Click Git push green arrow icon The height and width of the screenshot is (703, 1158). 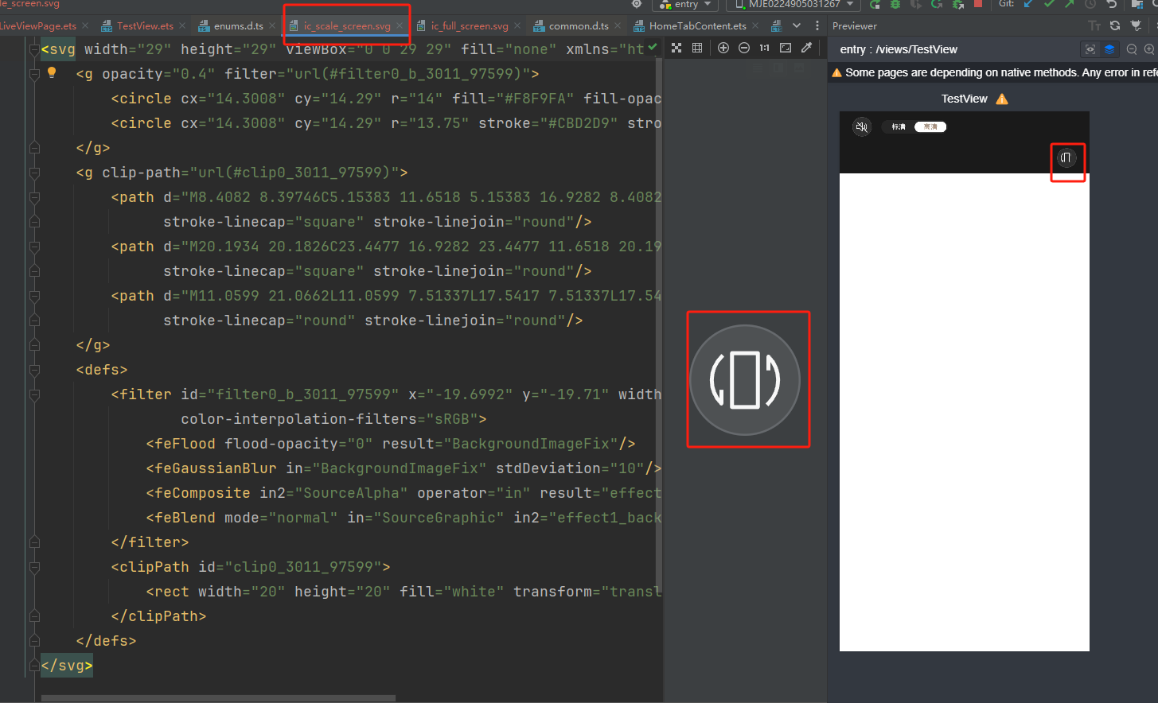(1070, 4)
